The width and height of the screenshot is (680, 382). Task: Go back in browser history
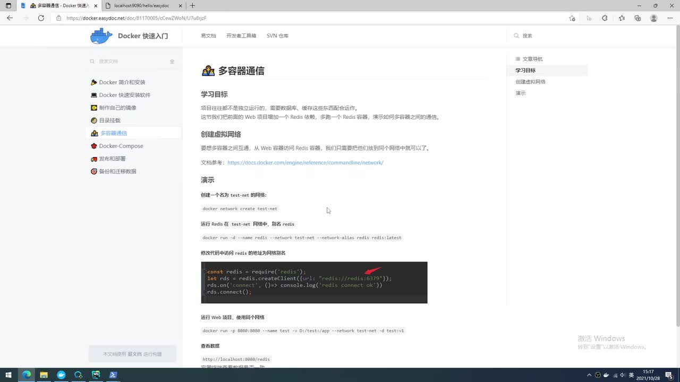click(x=10, y=18)
